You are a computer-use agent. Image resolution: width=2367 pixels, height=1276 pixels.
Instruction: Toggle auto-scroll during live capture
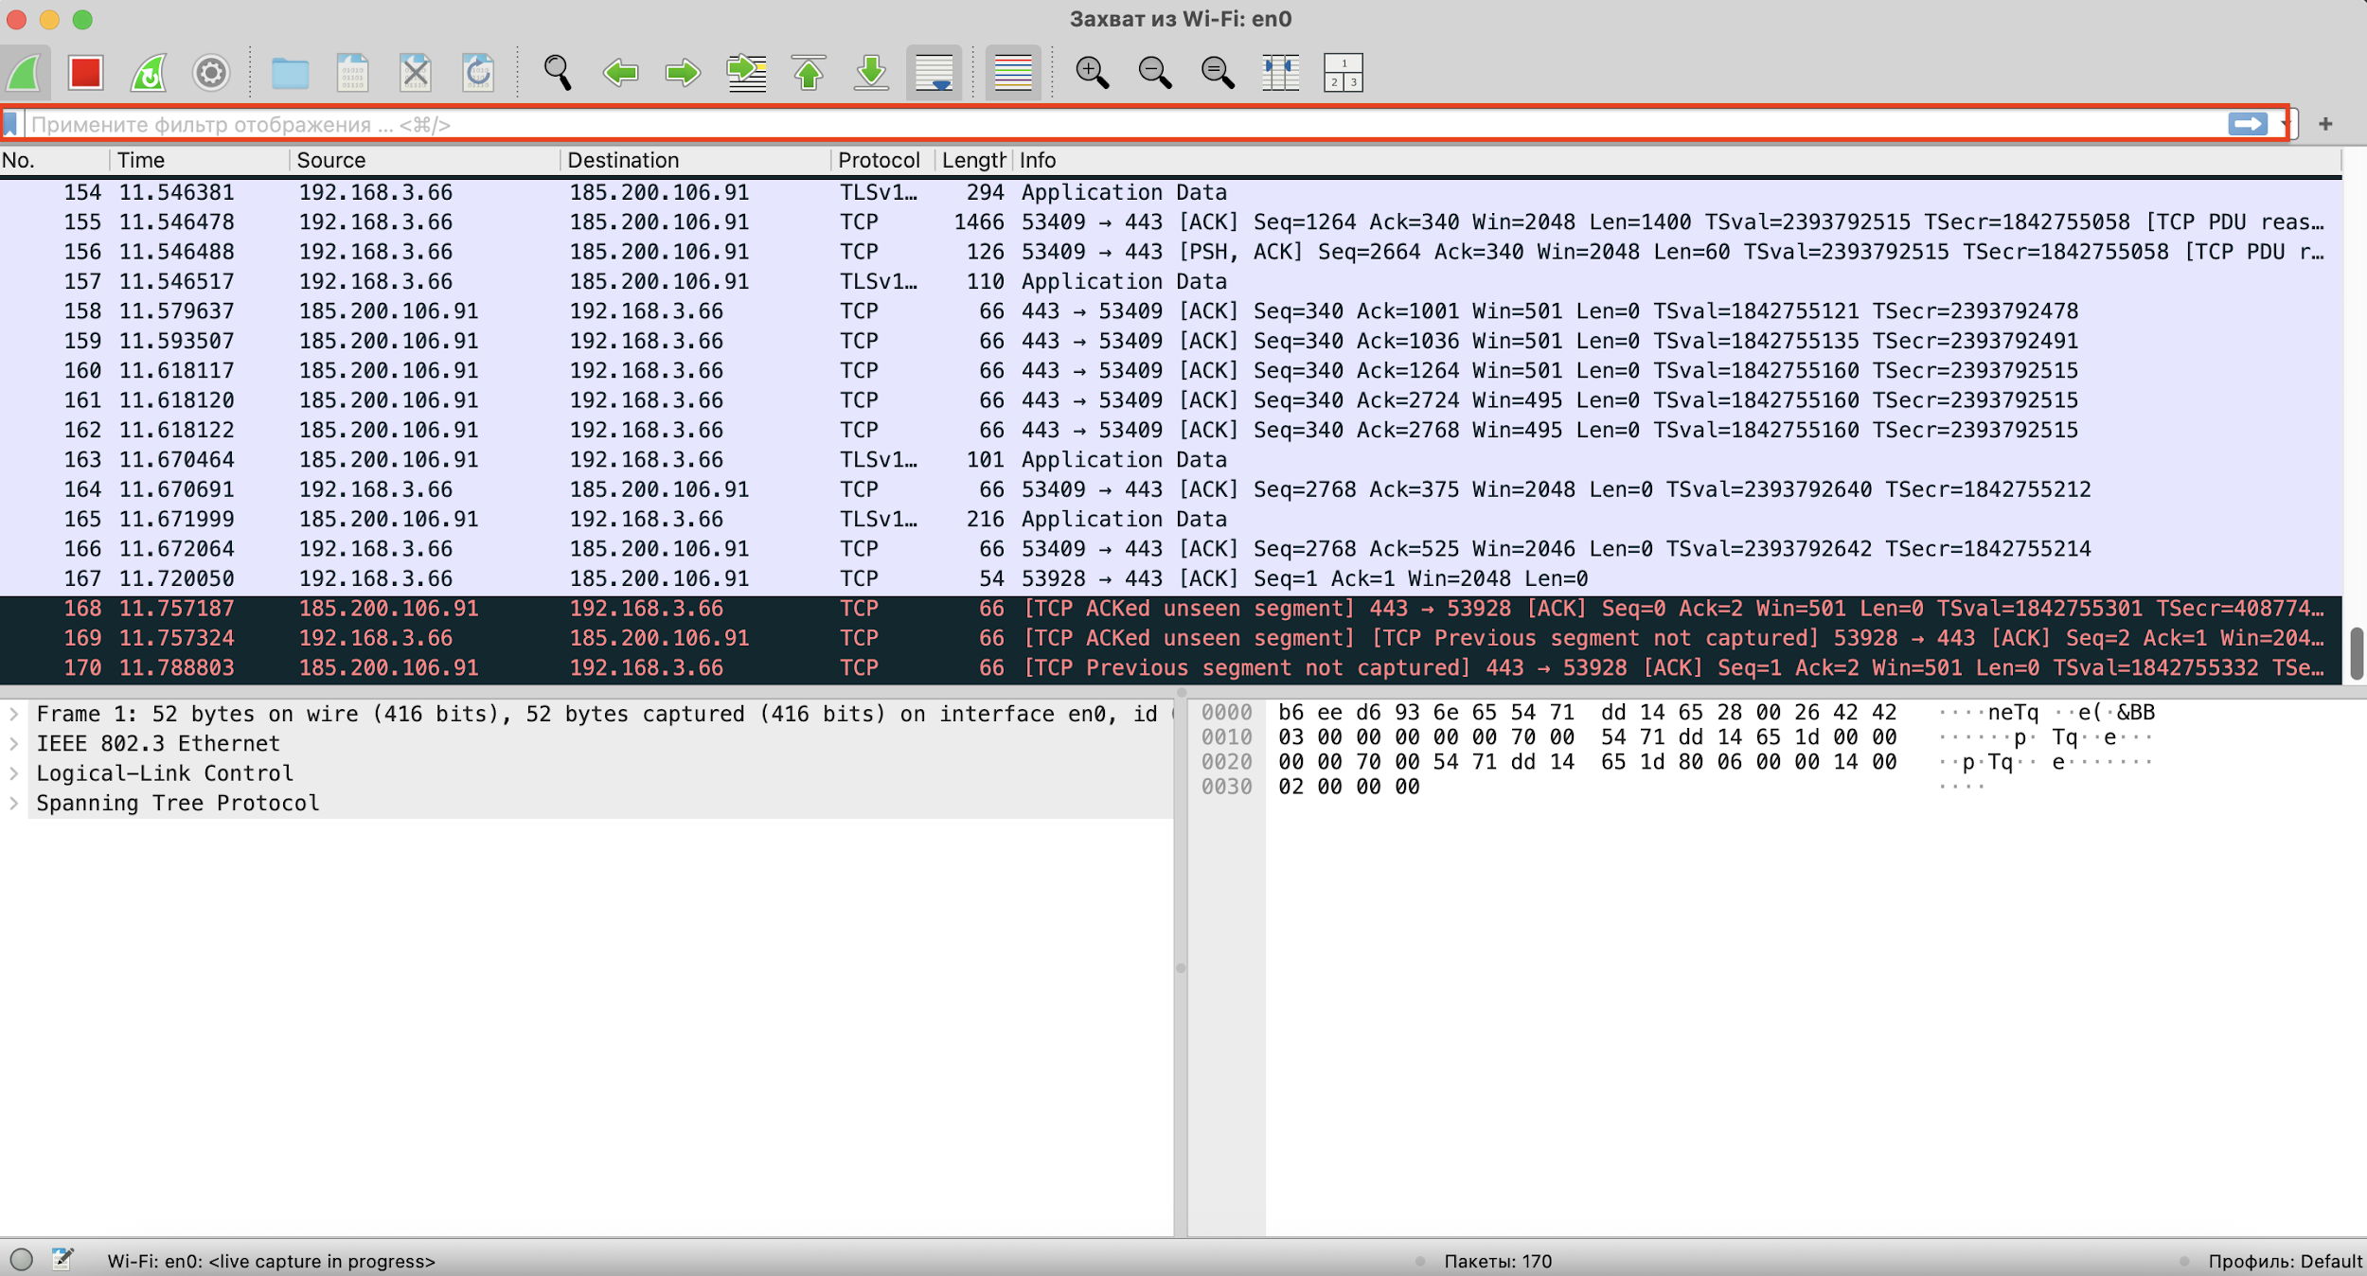tap(934, 73)
